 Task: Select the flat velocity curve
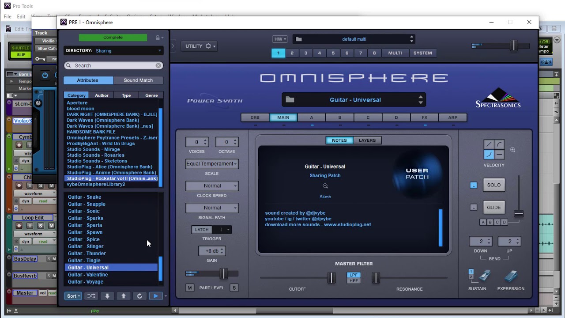coord(499,155)
